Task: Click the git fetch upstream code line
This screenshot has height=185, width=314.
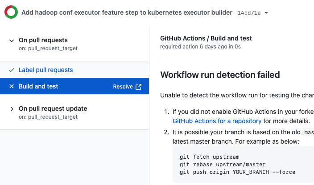Action: pyautogui.click(x=210, y=157)
